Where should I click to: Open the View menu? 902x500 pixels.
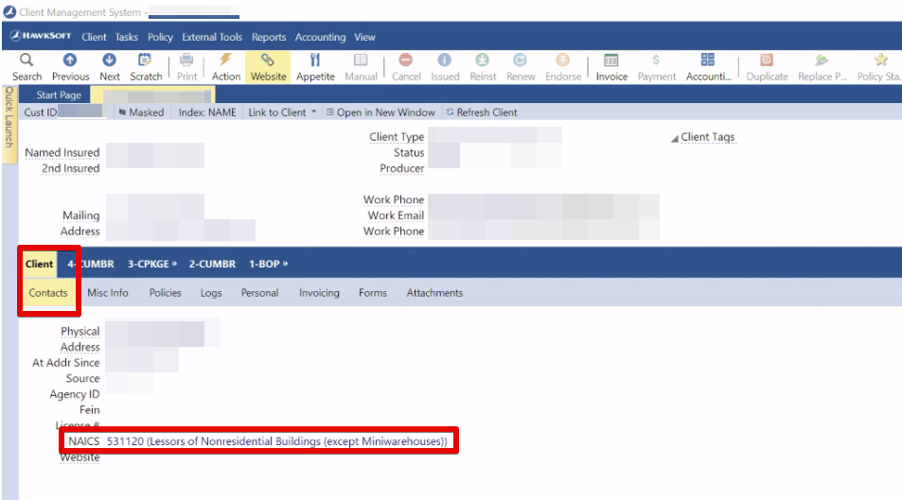pos(364,37)
